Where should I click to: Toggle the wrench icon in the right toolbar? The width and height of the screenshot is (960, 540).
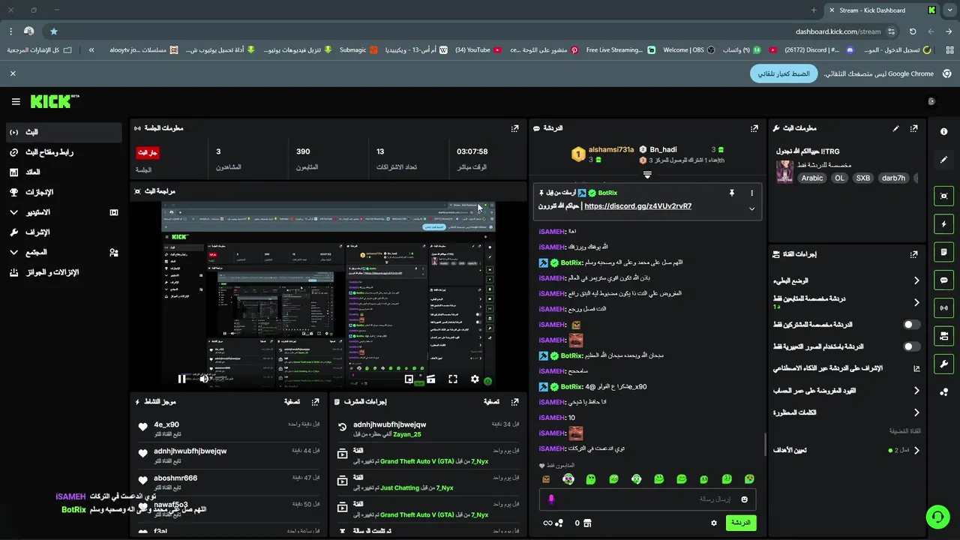pyautogui.click(x=943, y=364)
